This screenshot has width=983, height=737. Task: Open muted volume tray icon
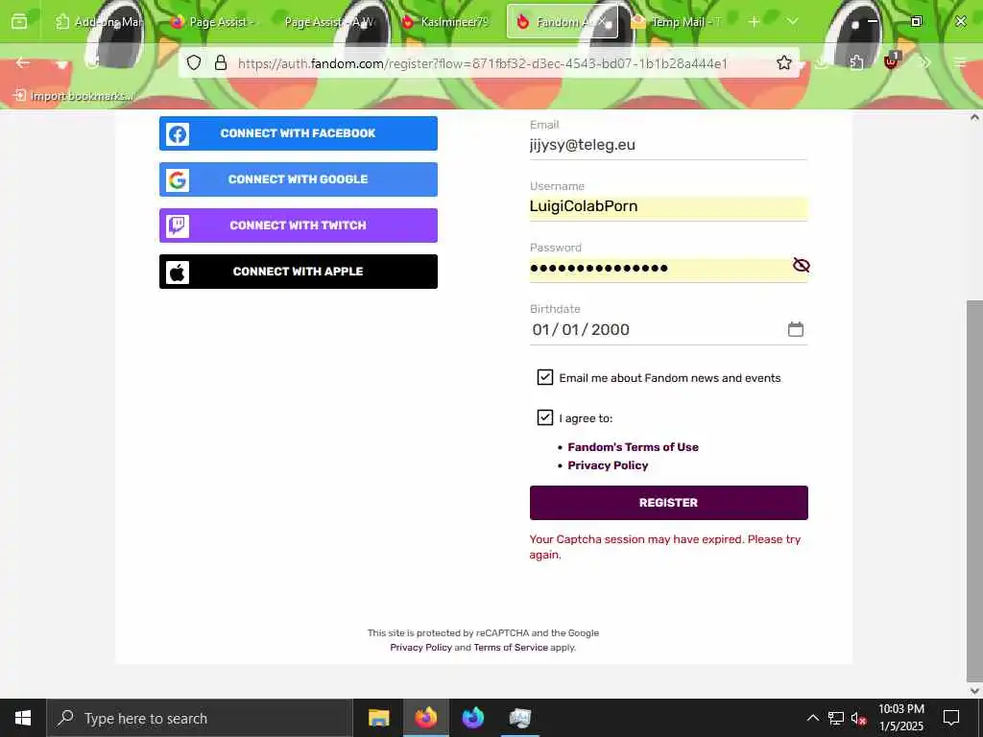[x=859, y=718]
